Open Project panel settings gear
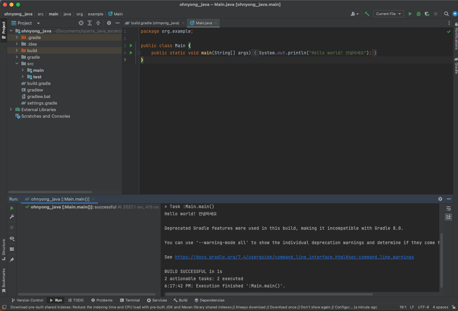458x311 pixels. (109, 23)
